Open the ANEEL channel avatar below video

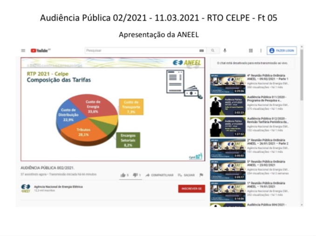tap(26, 188)
